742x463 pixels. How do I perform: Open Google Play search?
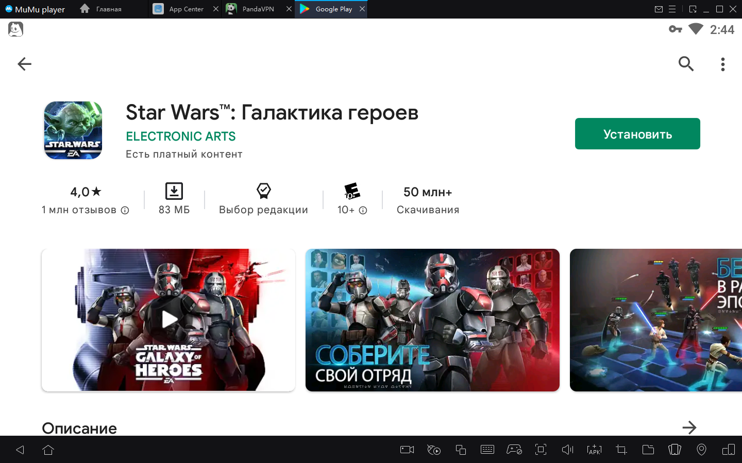click(686, 64)
